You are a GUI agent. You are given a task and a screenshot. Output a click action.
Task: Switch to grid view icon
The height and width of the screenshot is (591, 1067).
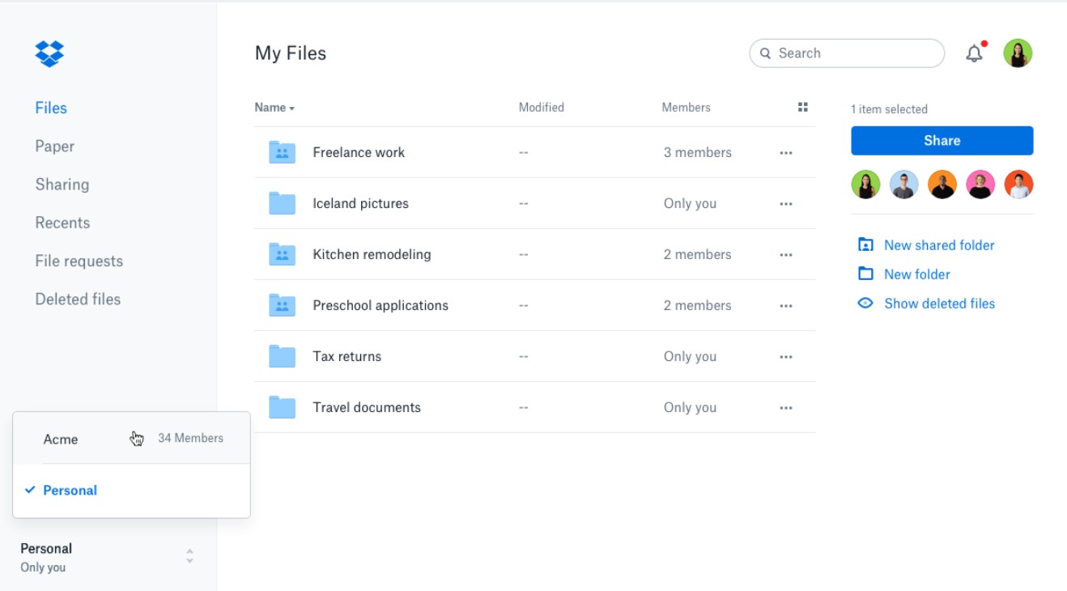pyautogui.click(x=802, y=107)
